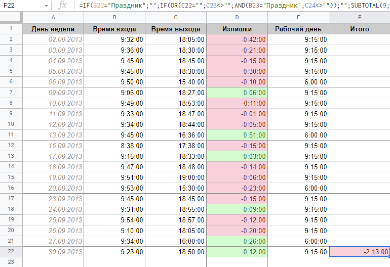Image resolution: width=390 pixels, height=267 pixels.
Task: Click entry time 9:10:00
Action: (x=114, y=231)
